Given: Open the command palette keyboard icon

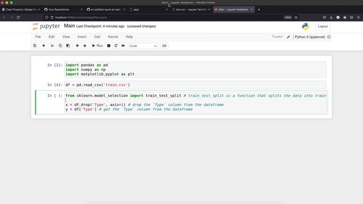Looking at the screenshot, I should [x=164, y=46].
